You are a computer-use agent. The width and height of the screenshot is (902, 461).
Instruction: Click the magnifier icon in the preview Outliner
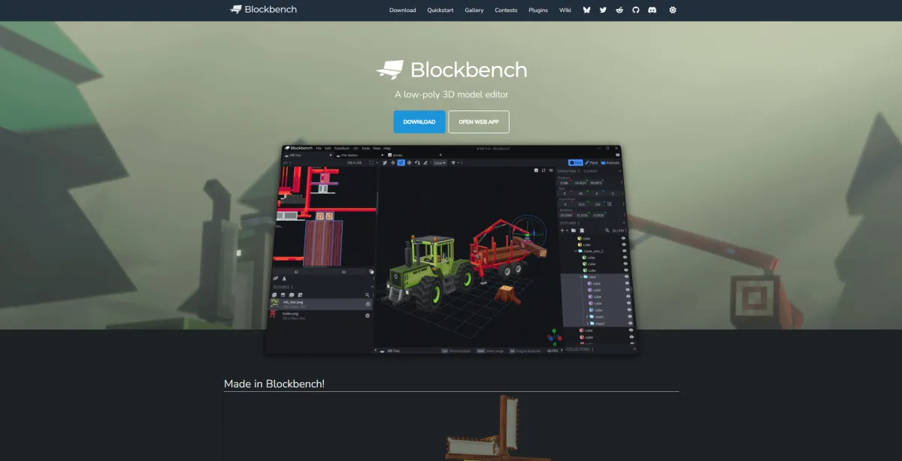point(607,230)
